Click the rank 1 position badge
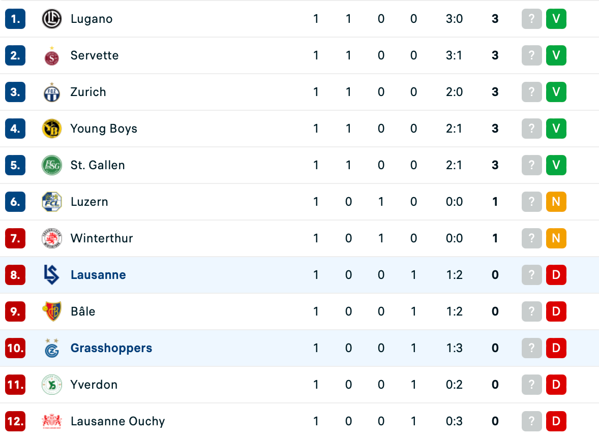 (x=15, y=19)
